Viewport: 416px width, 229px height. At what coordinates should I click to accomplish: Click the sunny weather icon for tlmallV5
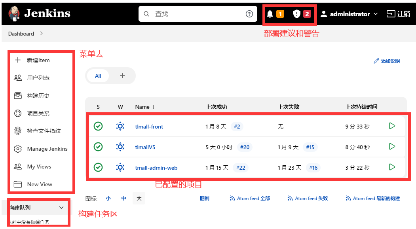pyautogui.click(x=120, y=147)
